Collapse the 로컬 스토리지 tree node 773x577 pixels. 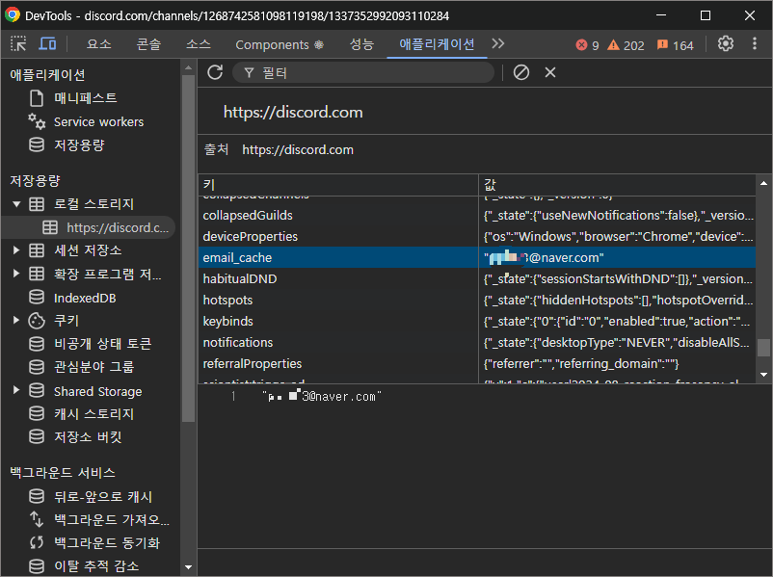(16, 204)
